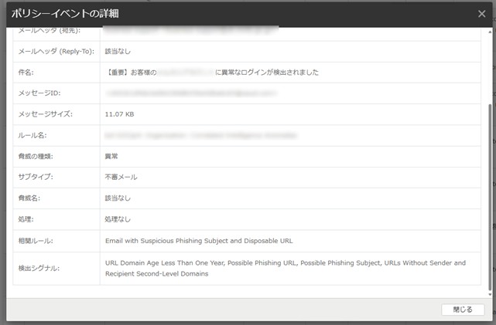Viewport: 496px width, 325px height.
Task: Click the 件名 row label
Action: (x=27, y=73)
